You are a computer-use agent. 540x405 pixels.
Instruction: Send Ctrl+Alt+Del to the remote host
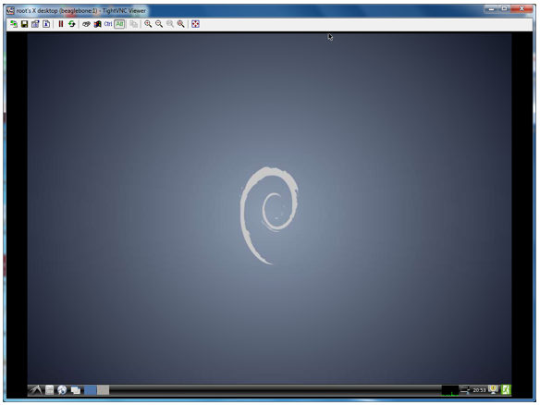click(x=86, y=24)
